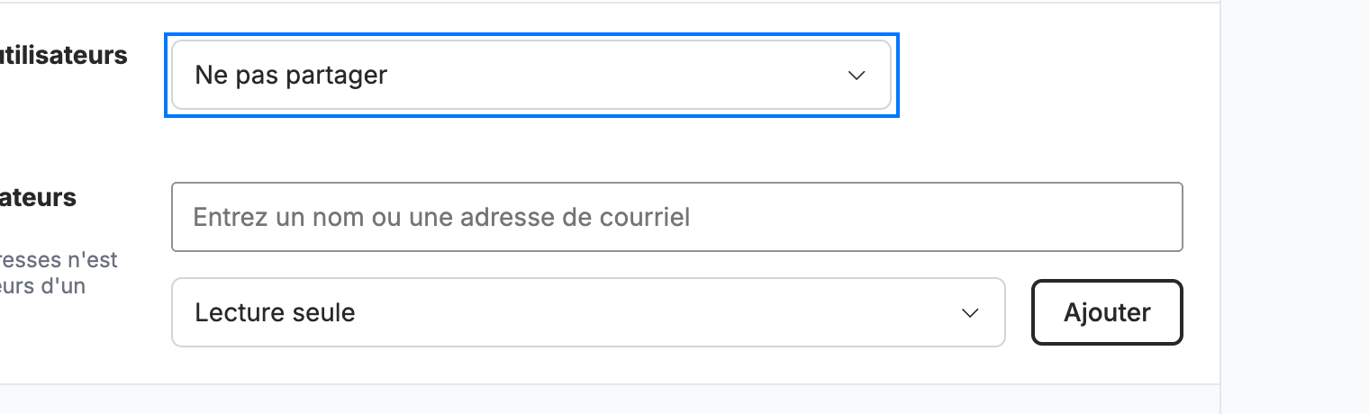Expand the "Lecture seule" permission dropdown
1369x414 pixels.
pos(588,312)
